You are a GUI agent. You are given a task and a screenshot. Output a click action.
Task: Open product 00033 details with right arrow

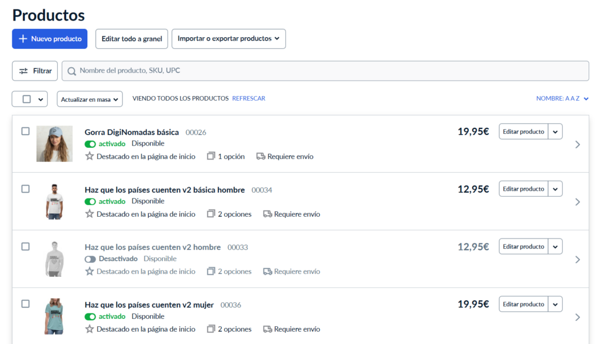(x=577, y=260)
